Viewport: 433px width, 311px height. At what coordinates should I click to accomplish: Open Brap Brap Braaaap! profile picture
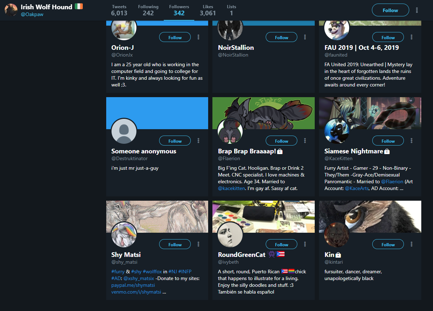tap(231, 131)
